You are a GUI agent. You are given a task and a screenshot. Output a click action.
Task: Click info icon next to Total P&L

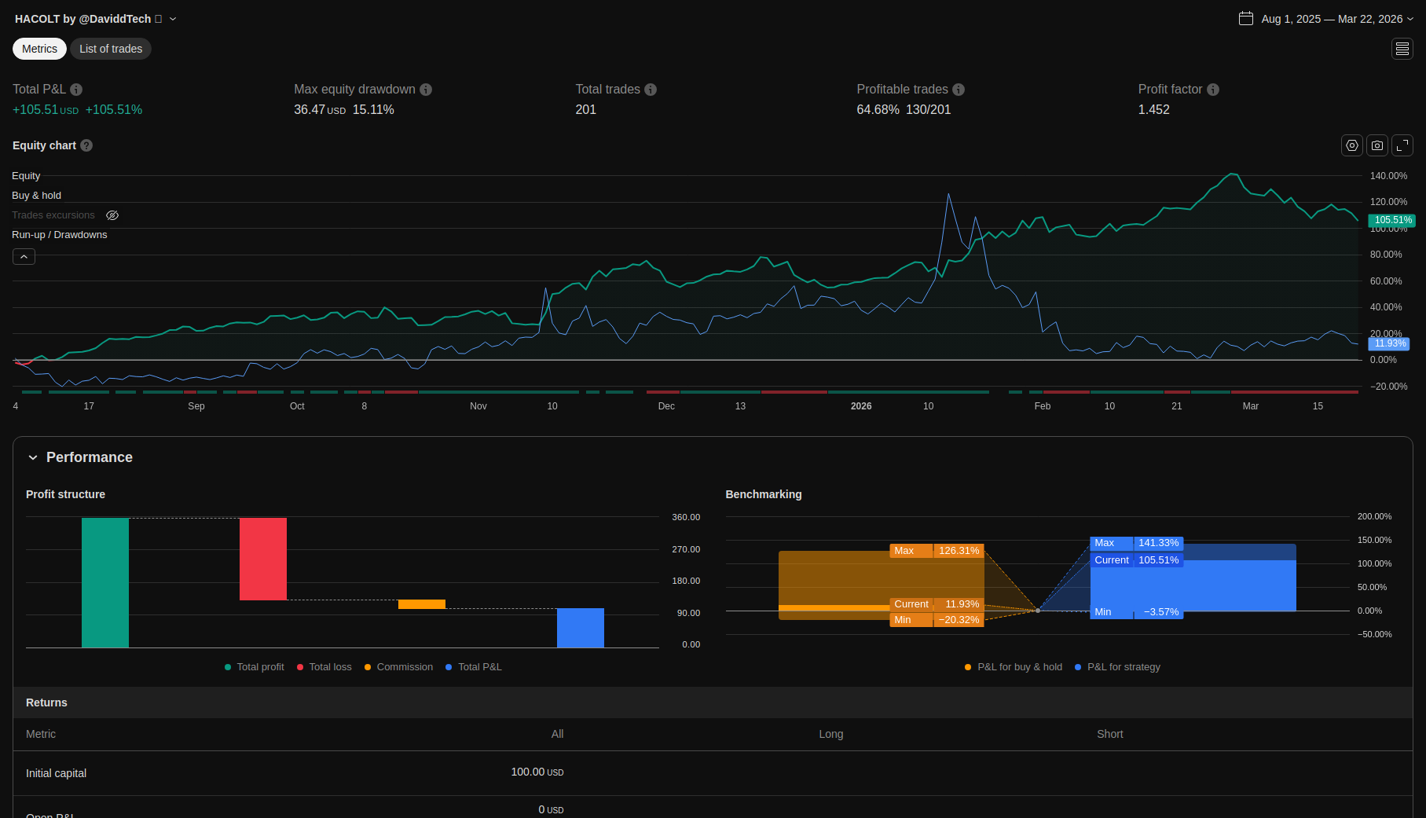[x=76, y=90]
